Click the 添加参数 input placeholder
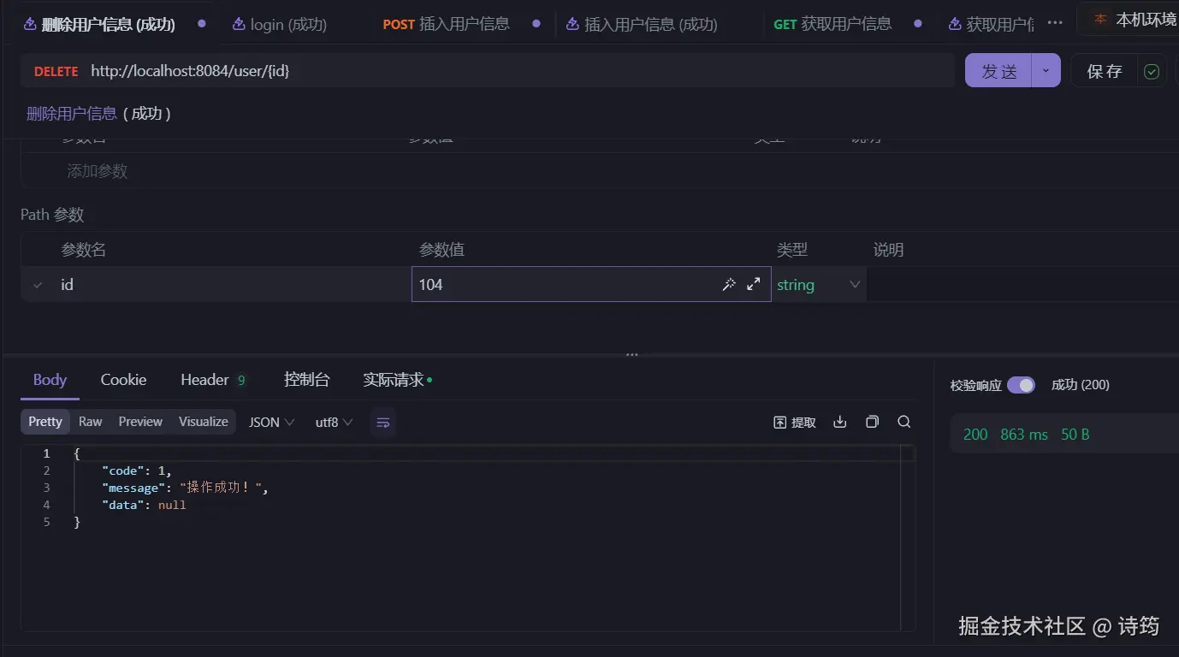Image resolution: width=1179 pixels, height=657 pixels. pyautogui.click(x=97, y=171)
